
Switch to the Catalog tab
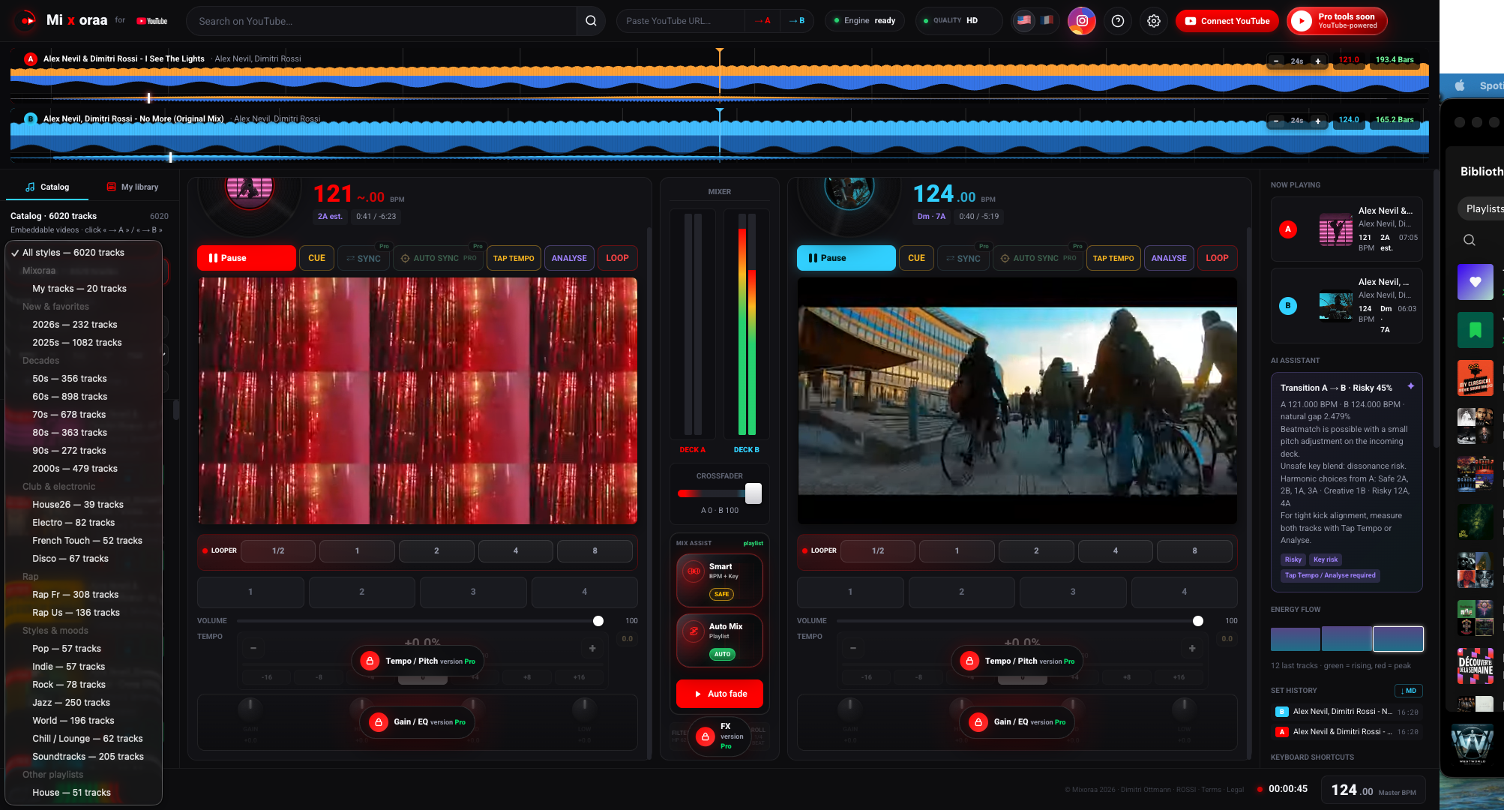tap(47, 187)
